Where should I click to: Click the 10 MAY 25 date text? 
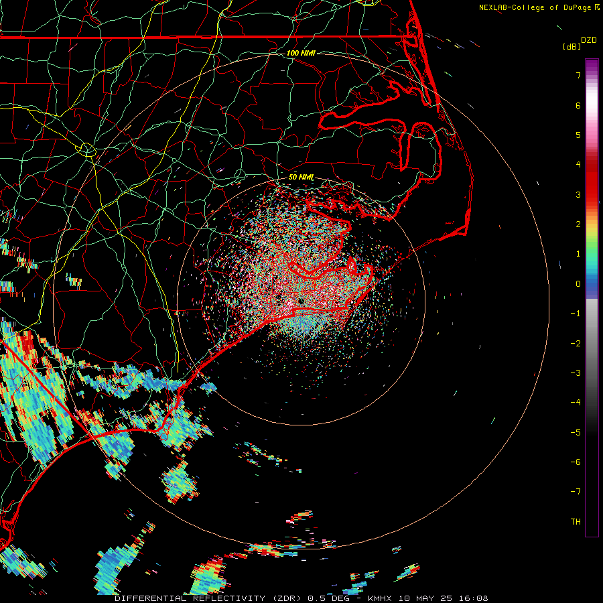pyautogui.click(x=424, y=598)
